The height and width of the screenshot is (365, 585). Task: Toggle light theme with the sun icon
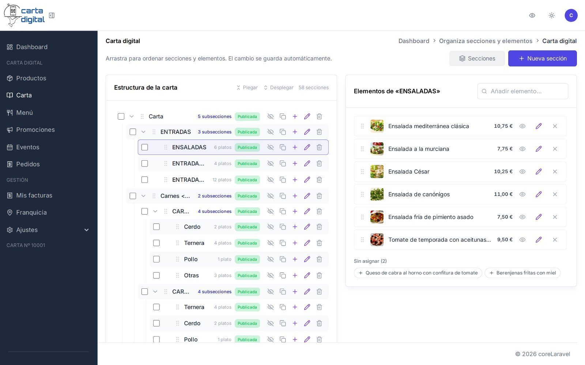pyautogui.click(x=552, y=15)
